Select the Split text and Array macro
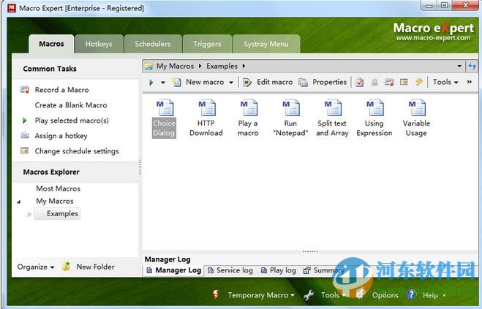Image resolution: width=482 pixels, height=309 pixels. click(x=332, y=118)
